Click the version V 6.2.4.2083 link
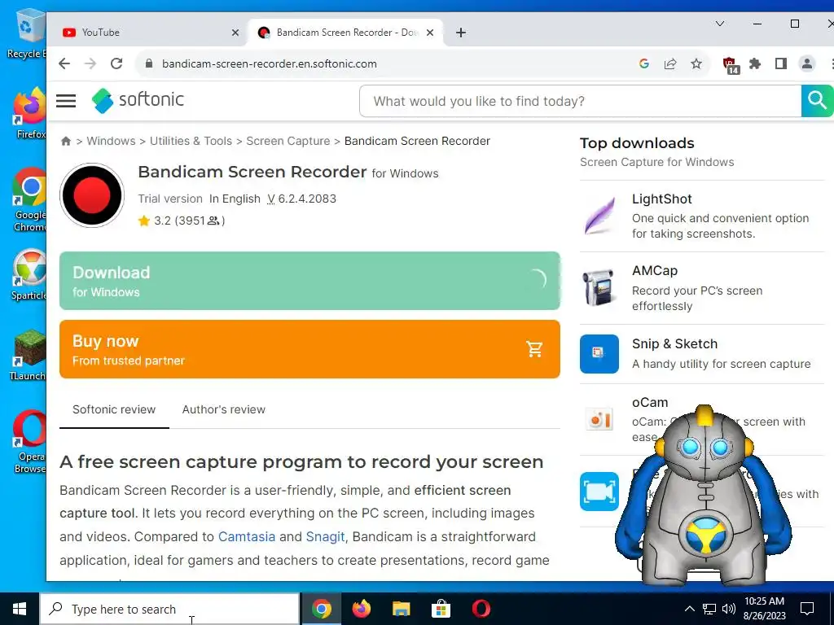The height and width of the screenshot is (625, 834). coord(301,199)
